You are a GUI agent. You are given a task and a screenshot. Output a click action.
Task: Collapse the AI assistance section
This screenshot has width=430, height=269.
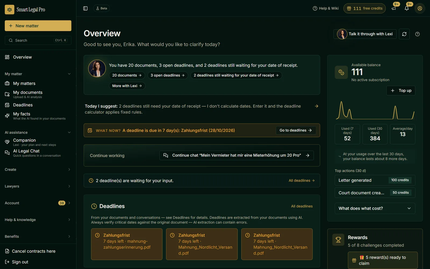[38, 132]
